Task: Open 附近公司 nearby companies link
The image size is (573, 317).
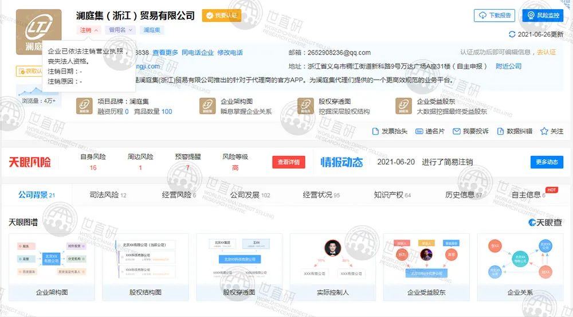Action: click(509, 66)
